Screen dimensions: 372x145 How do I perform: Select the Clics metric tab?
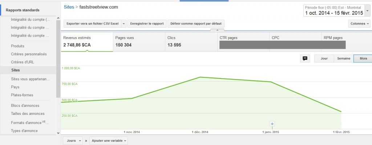click(191, 42)
